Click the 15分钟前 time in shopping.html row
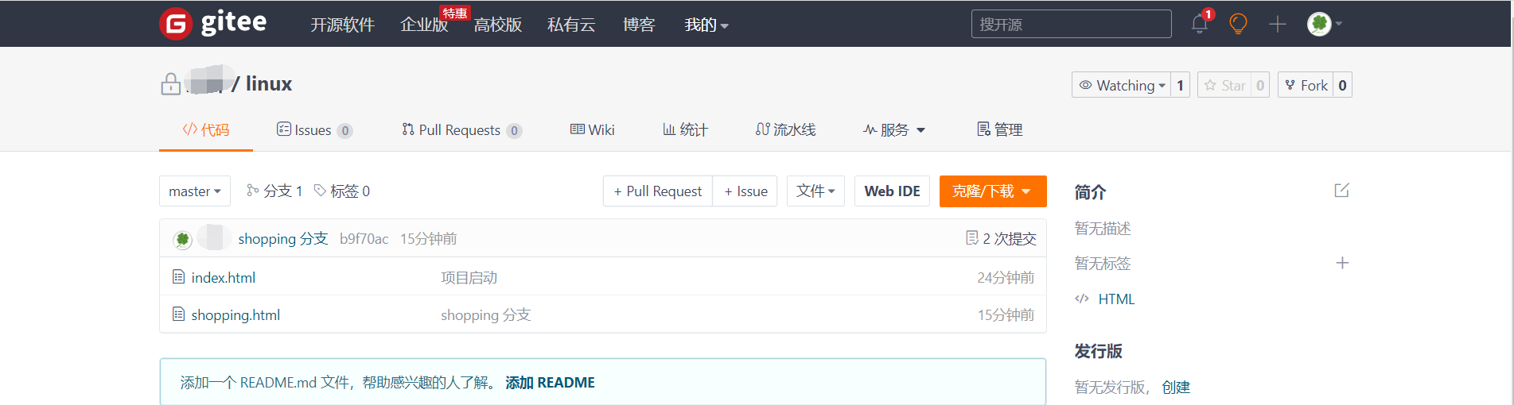Screen dimensions: 1514x405 point(1006,314)
